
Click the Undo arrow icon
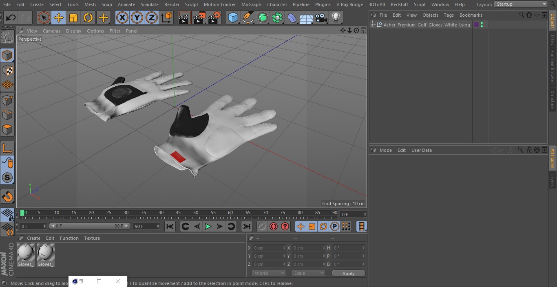click(x=11, y=18)
